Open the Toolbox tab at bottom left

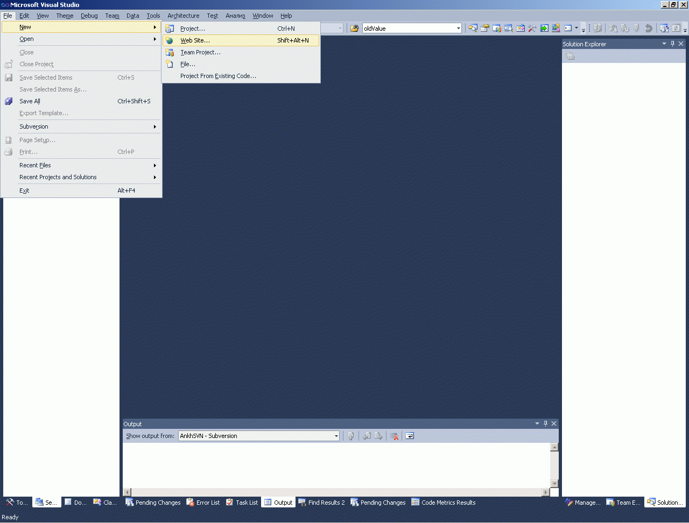coord(17,503)
